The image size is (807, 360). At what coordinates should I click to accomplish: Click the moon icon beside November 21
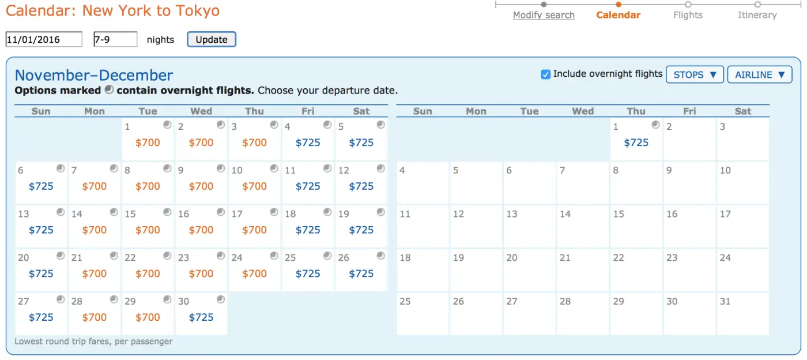coord(113,257)
